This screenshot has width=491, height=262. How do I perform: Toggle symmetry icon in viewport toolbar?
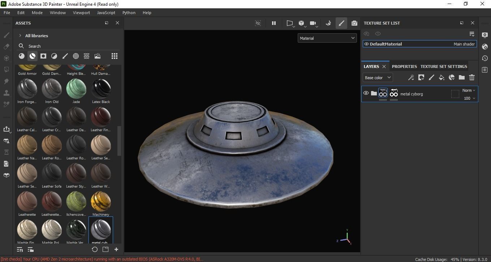pyautogui.click(x=328, y=23)
